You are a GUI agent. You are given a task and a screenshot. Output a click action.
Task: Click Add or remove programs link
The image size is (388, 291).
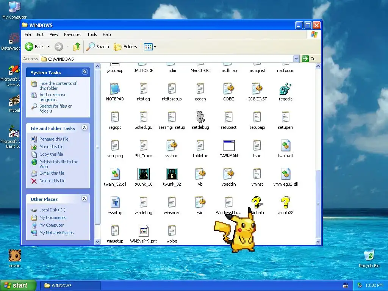(53, 97)
